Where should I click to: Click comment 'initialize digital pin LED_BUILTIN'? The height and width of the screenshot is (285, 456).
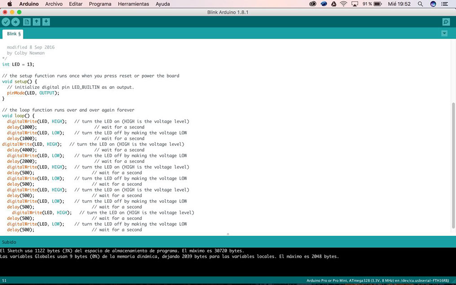(x=70, y=87)
